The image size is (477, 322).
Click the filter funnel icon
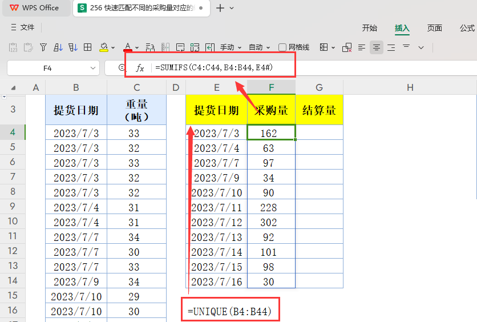tap(43, 47)
